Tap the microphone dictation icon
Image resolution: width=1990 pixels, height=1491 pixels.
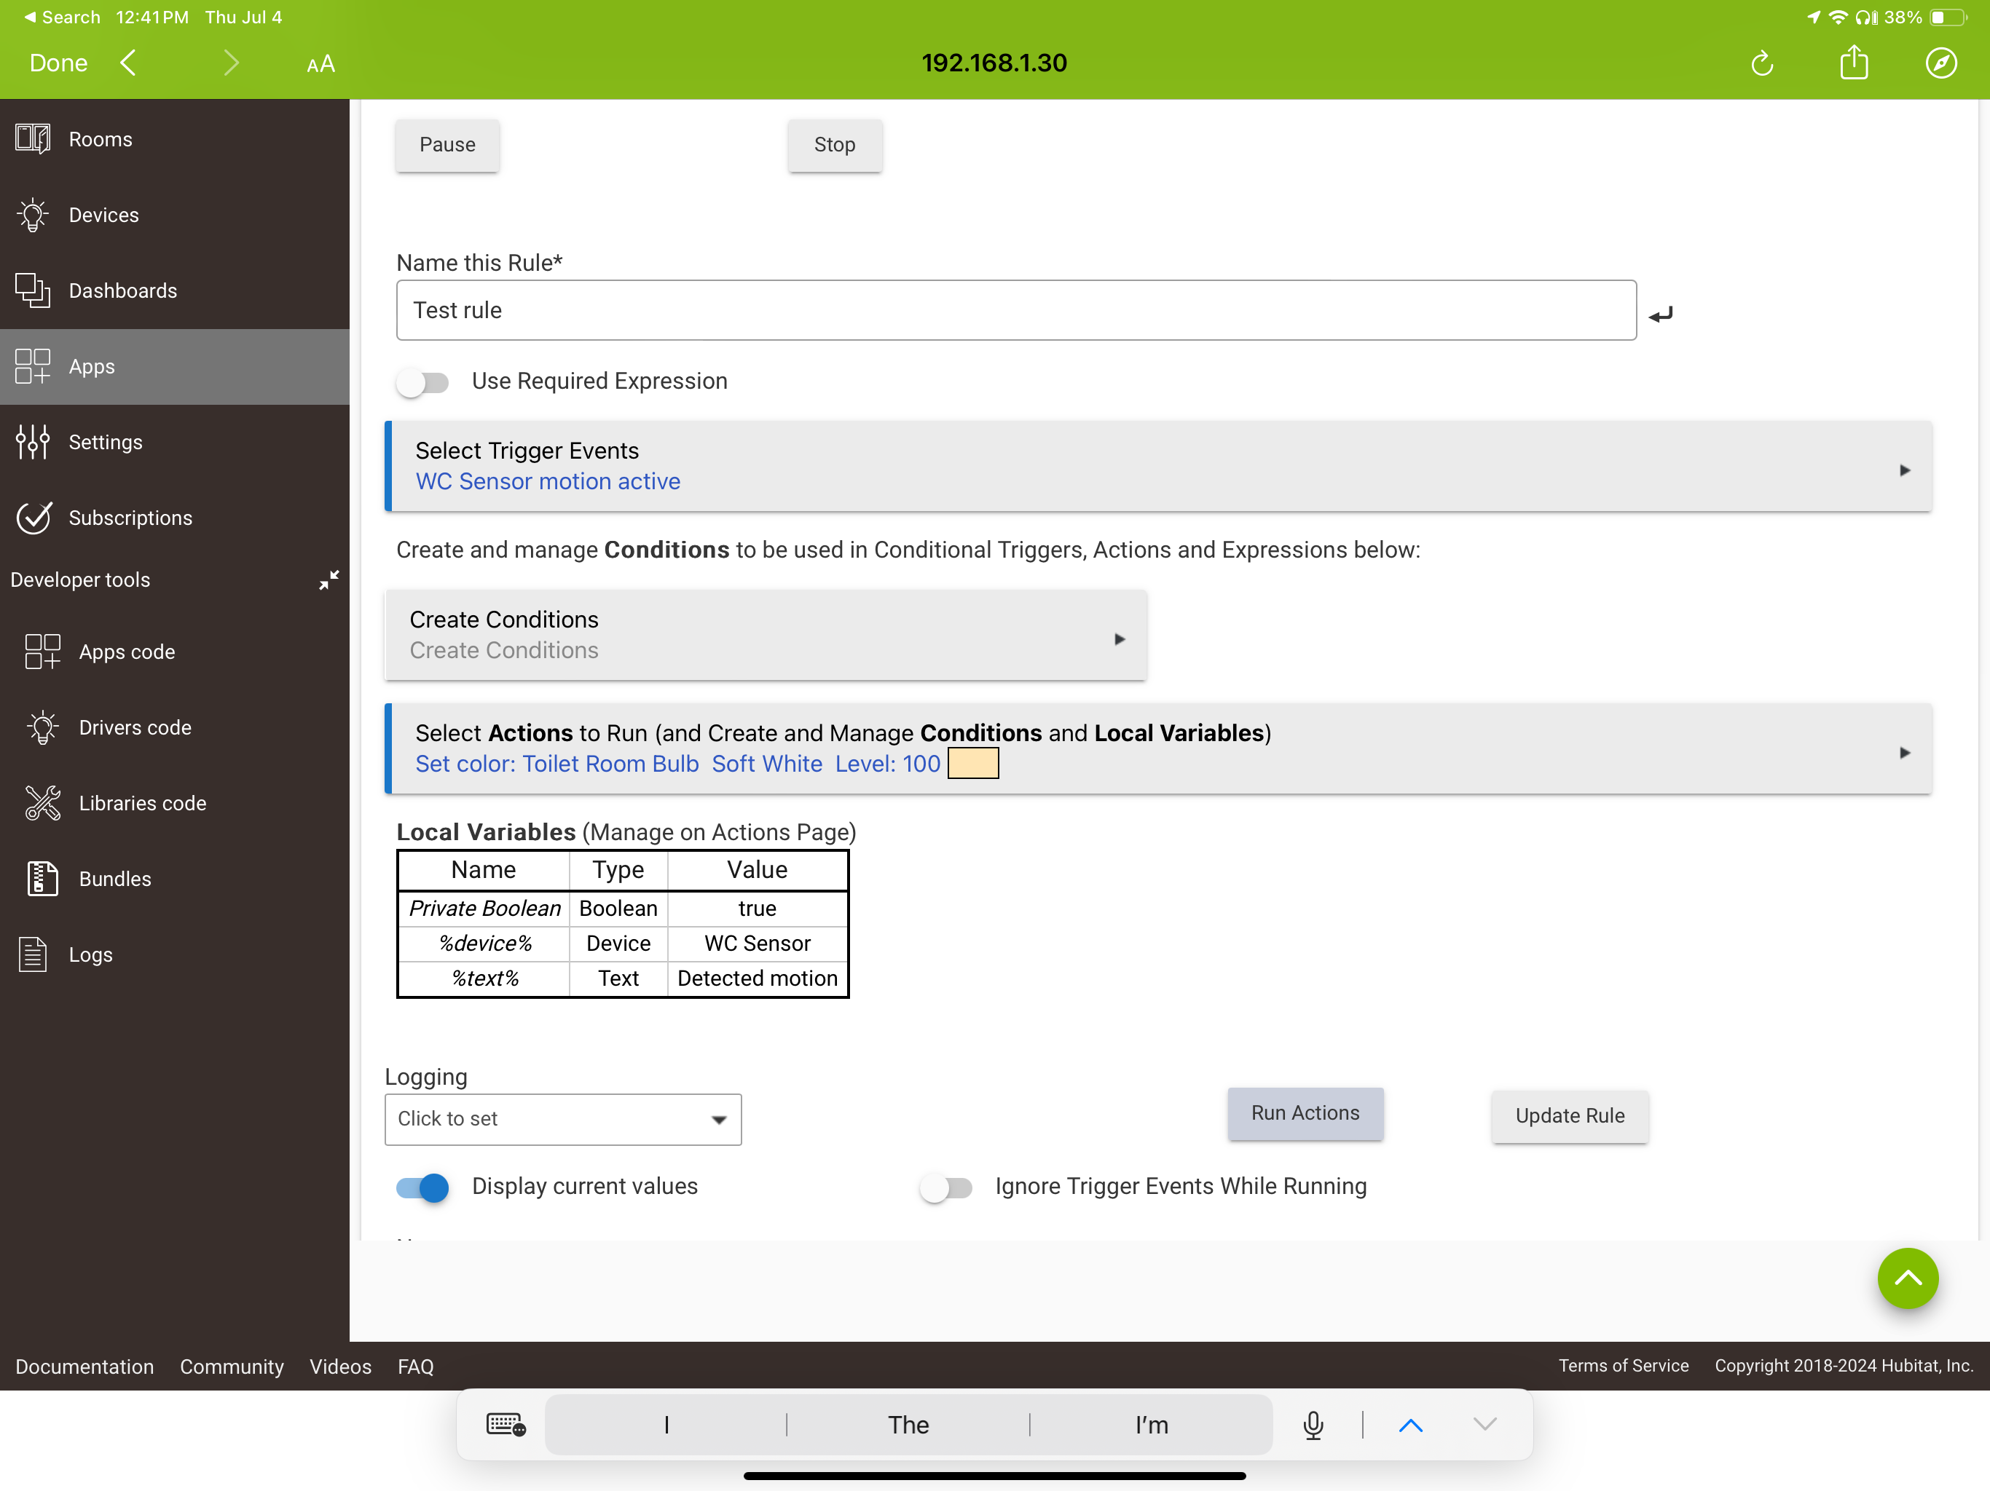(1313, 1425)
